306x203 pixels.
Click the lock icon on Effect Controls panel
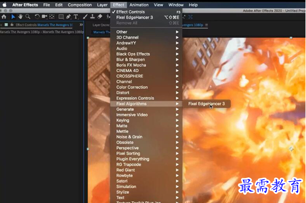click(x=12, y=24)
